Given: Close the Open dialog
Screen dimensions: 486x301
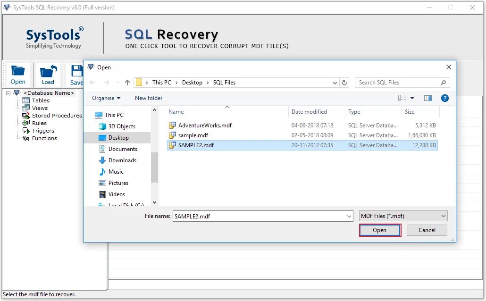Looking at the screenshot, I should tap(448, 67).
